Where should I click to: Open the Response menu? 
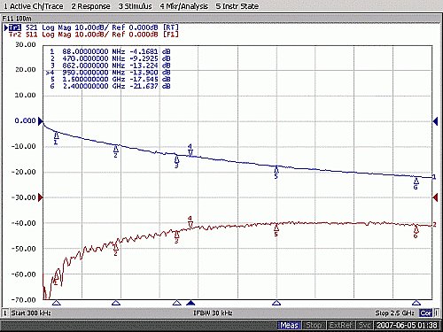(x=90, y=6)
